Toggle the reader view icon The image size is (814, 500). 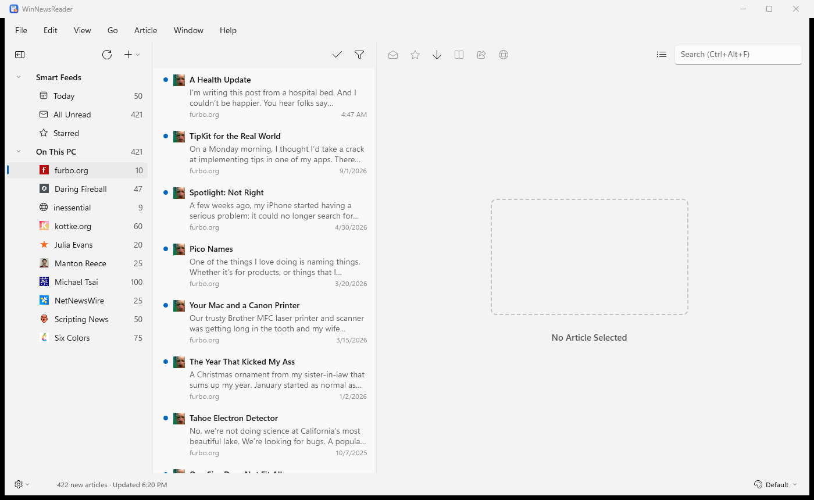pyautogui.click(x=459, y=55)
